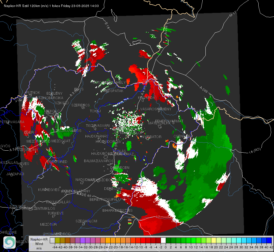Click the white swatch between -2 and 0
Viewport: 274px width, 252px height.
pos(163,240)
